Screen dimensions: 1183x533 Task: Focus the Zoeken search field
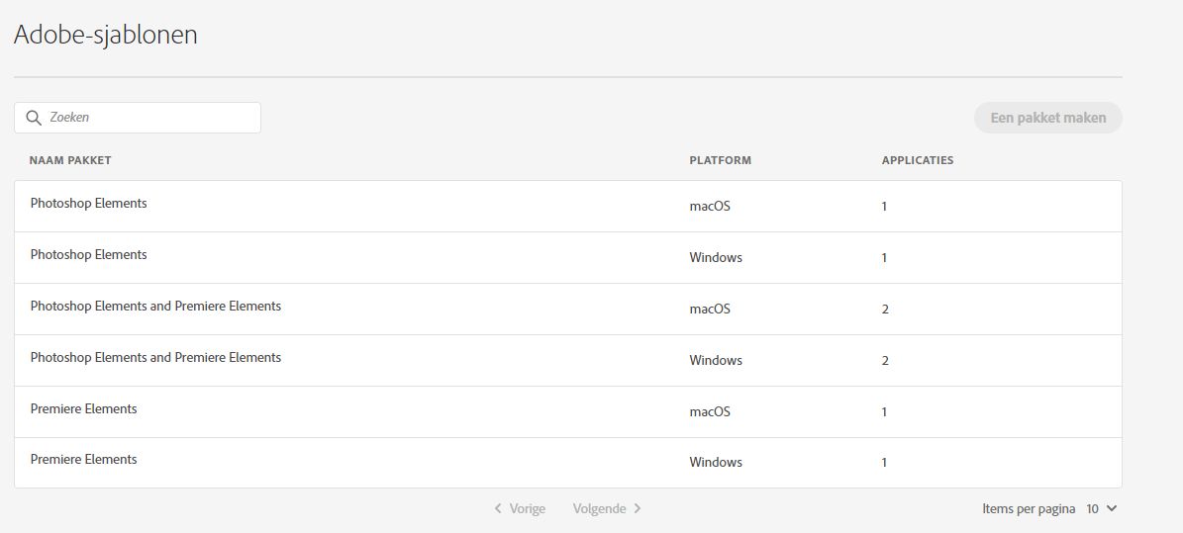coord(148,118)
